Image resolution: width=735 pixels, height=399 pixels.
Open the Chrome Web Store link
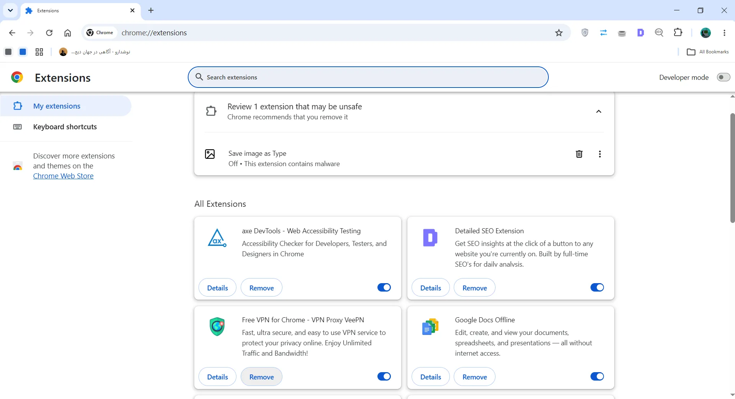(x=63, y=176)
